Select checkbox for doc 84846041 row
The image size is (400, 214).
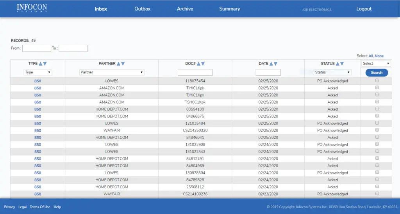(377, 137)
